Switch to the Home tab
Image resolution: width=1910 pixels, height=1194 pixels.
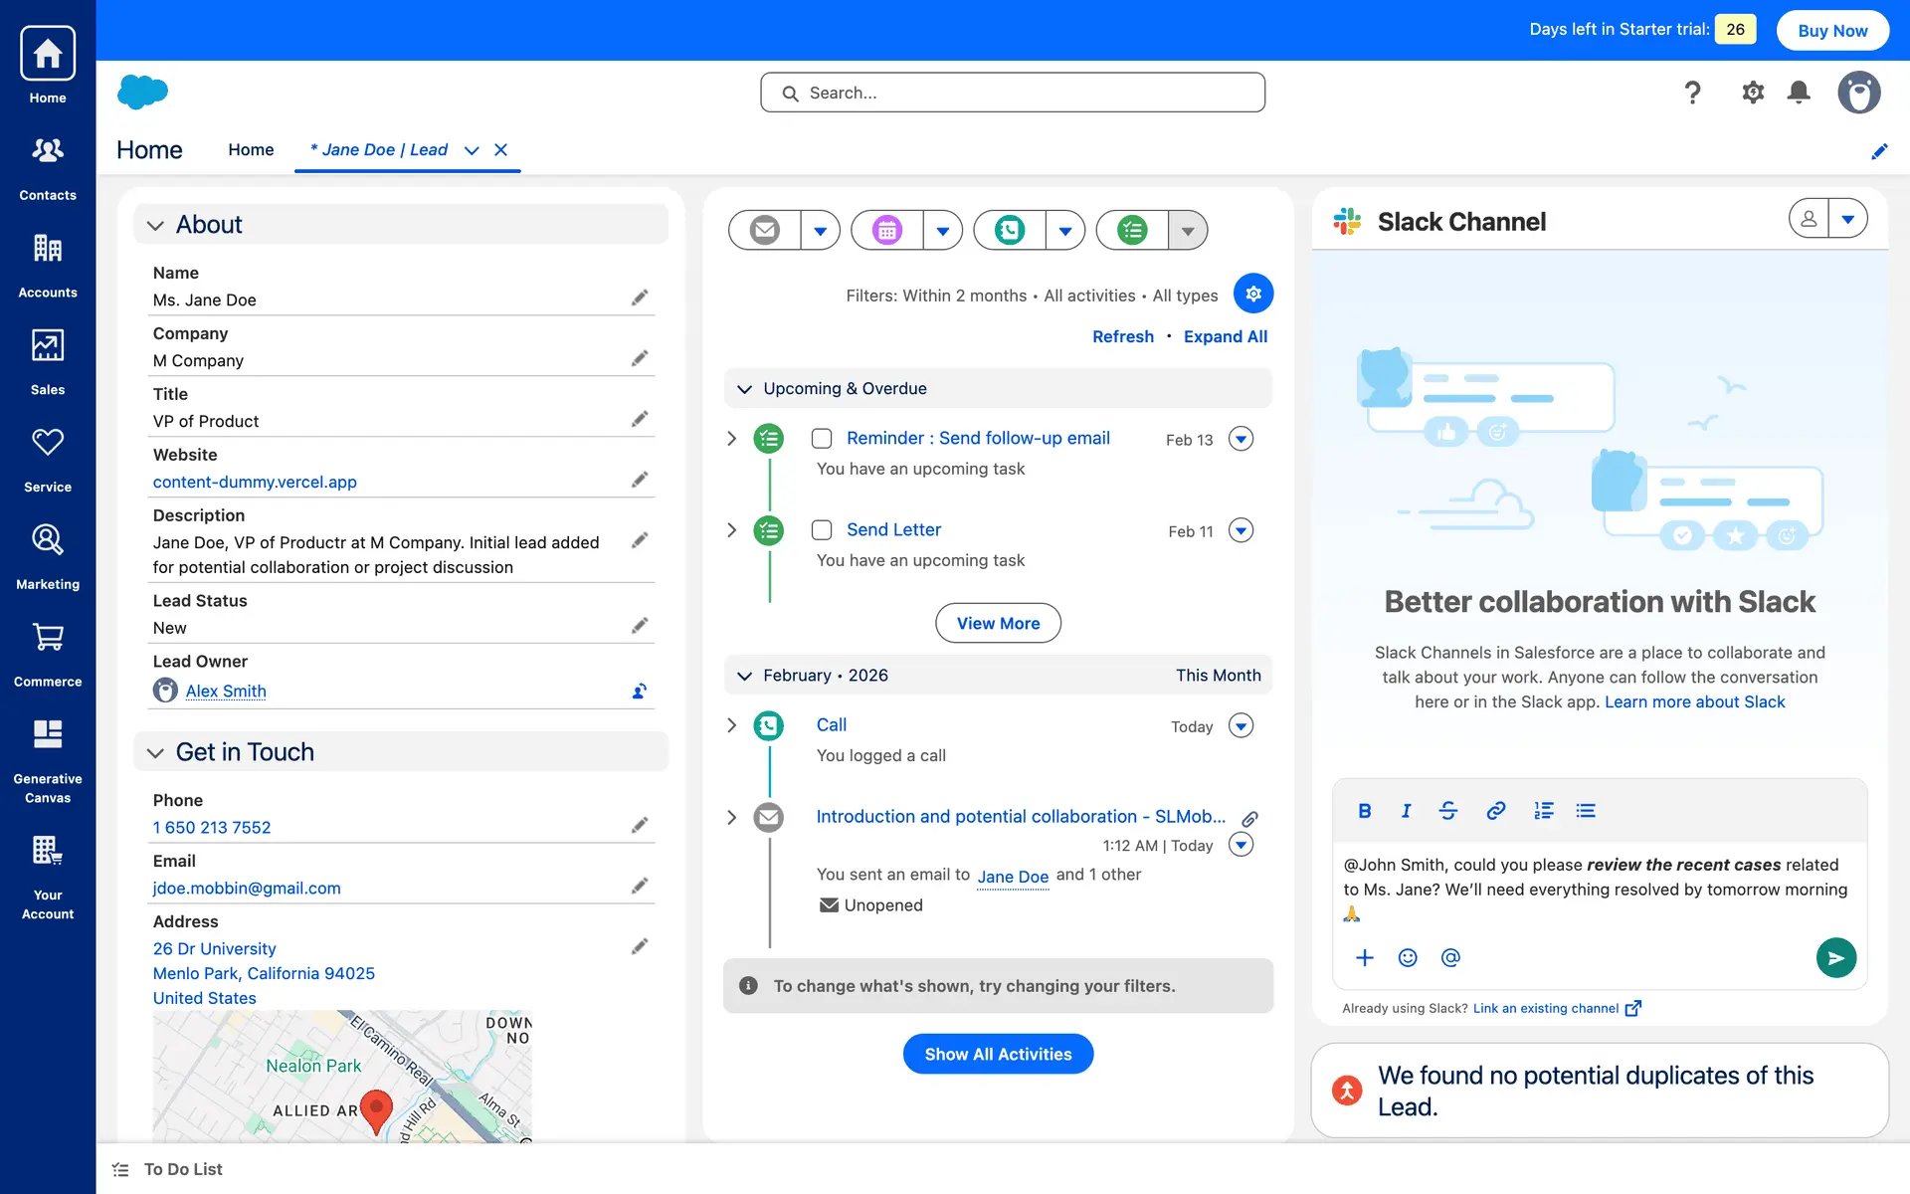(251, 149)
